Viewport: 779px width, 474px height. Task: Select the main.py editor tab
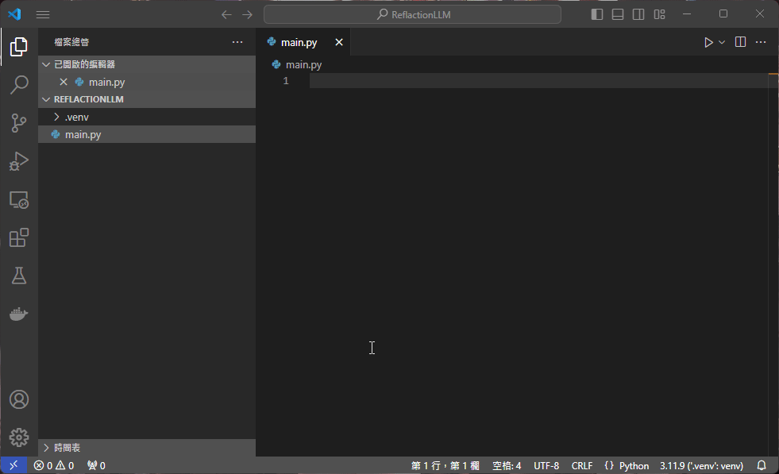(299, 42)
